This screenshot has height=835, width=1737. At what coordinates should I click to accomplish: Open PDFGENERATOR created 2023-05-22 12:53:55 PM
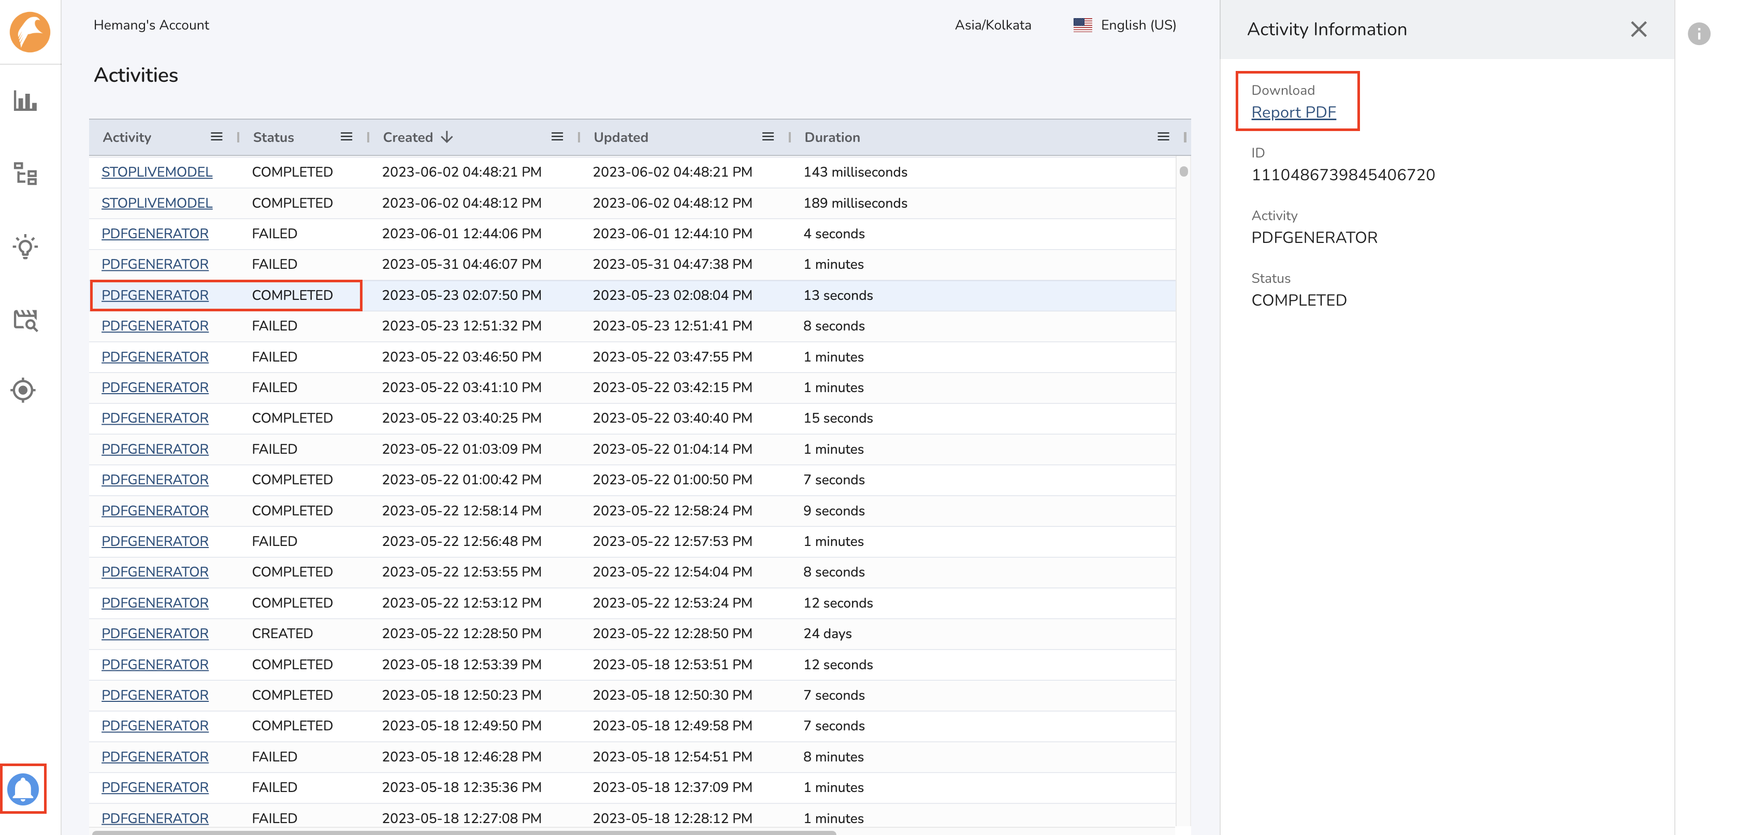(154, 572)
